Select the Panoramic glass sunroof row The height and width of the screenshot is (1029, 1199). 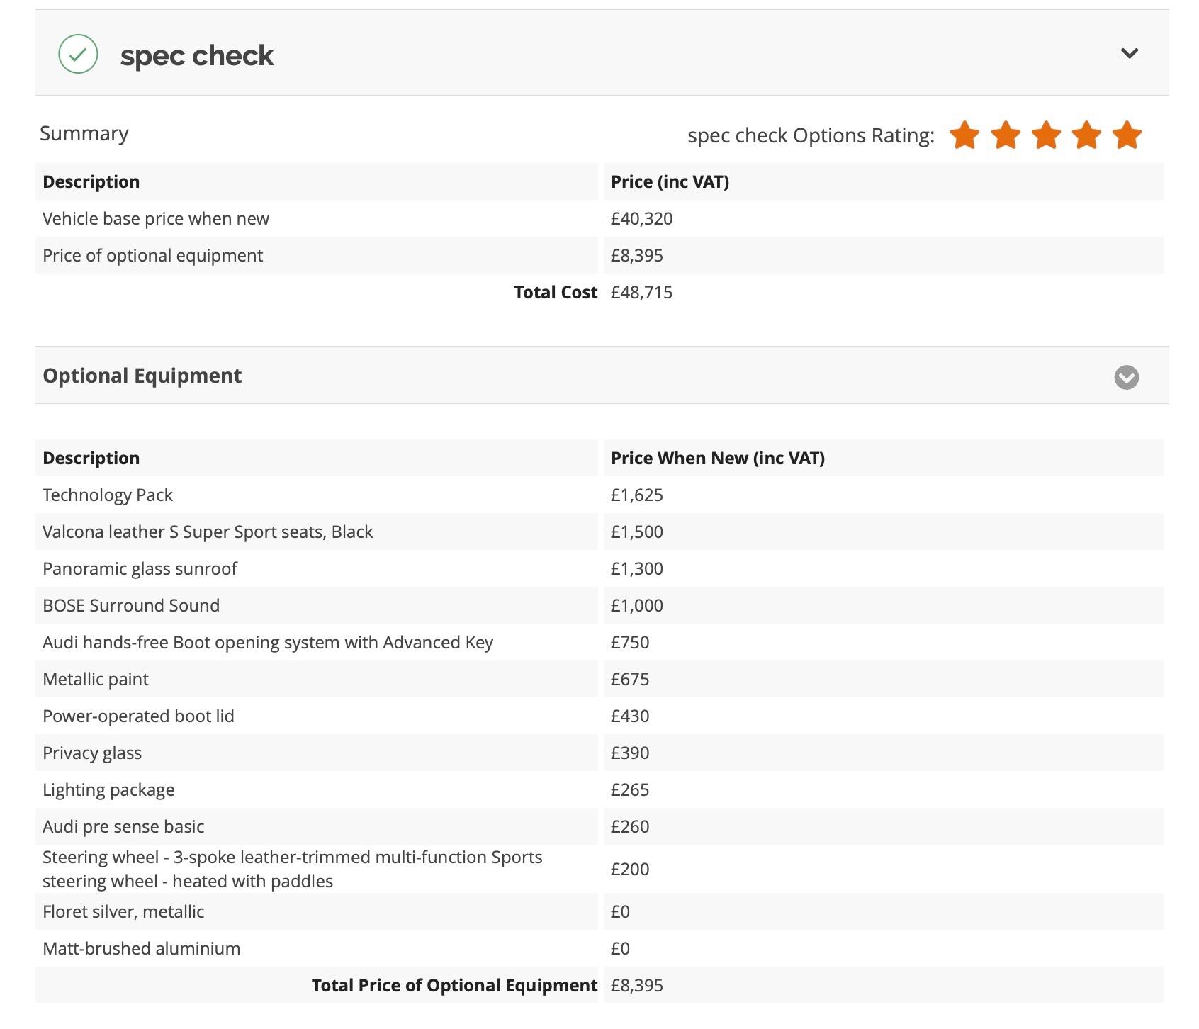click(599, 568)
